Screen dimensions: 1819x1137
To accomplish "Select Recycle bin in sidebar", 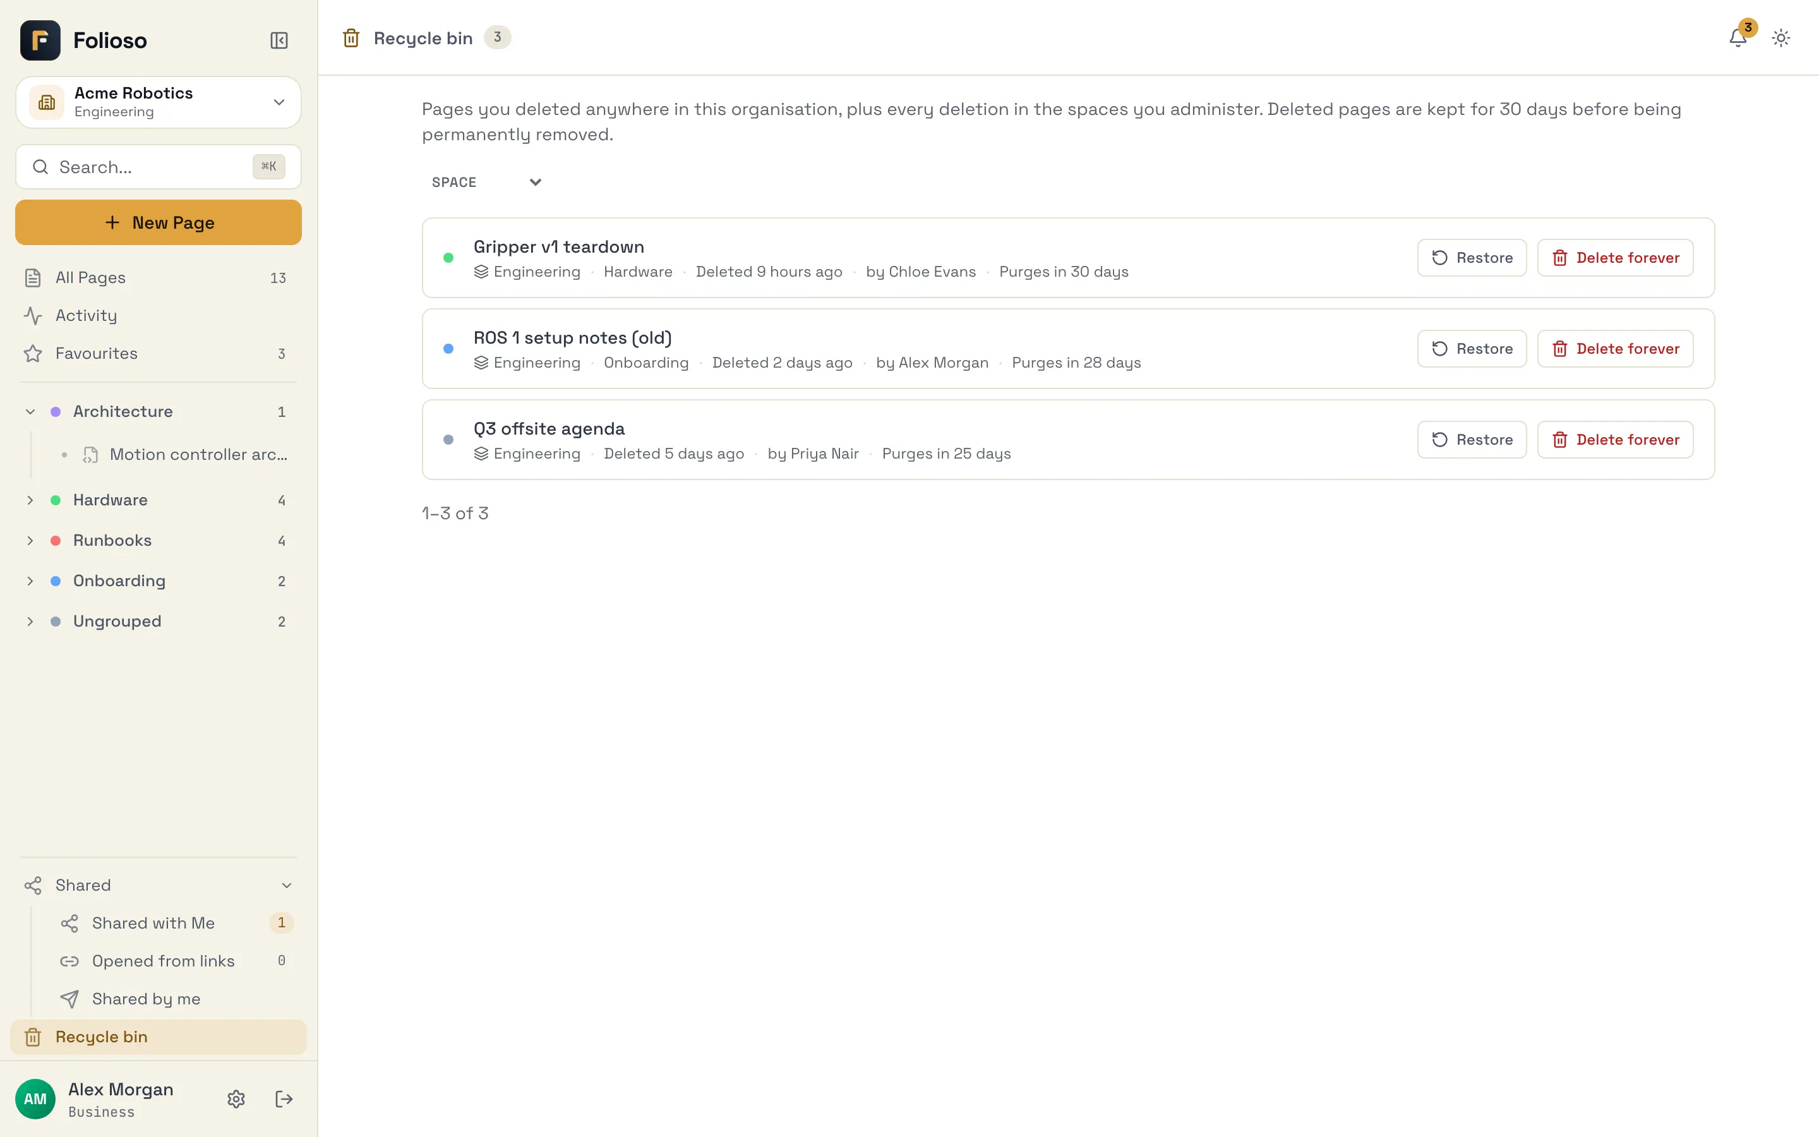I will coord(159,1037).
